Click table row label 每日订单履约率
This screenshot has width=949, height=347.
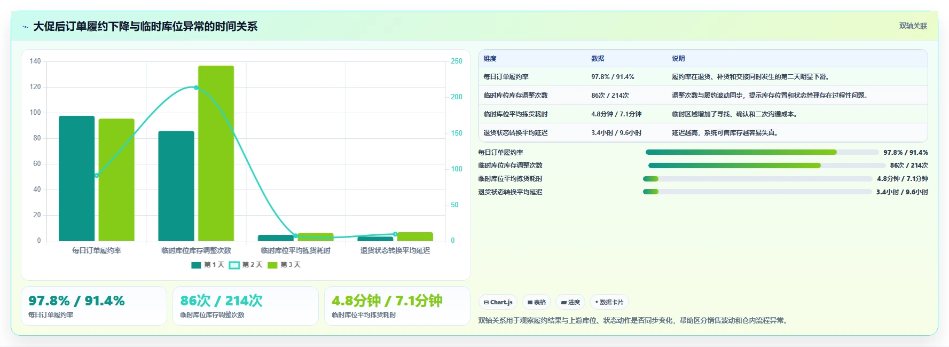(506, 77)
